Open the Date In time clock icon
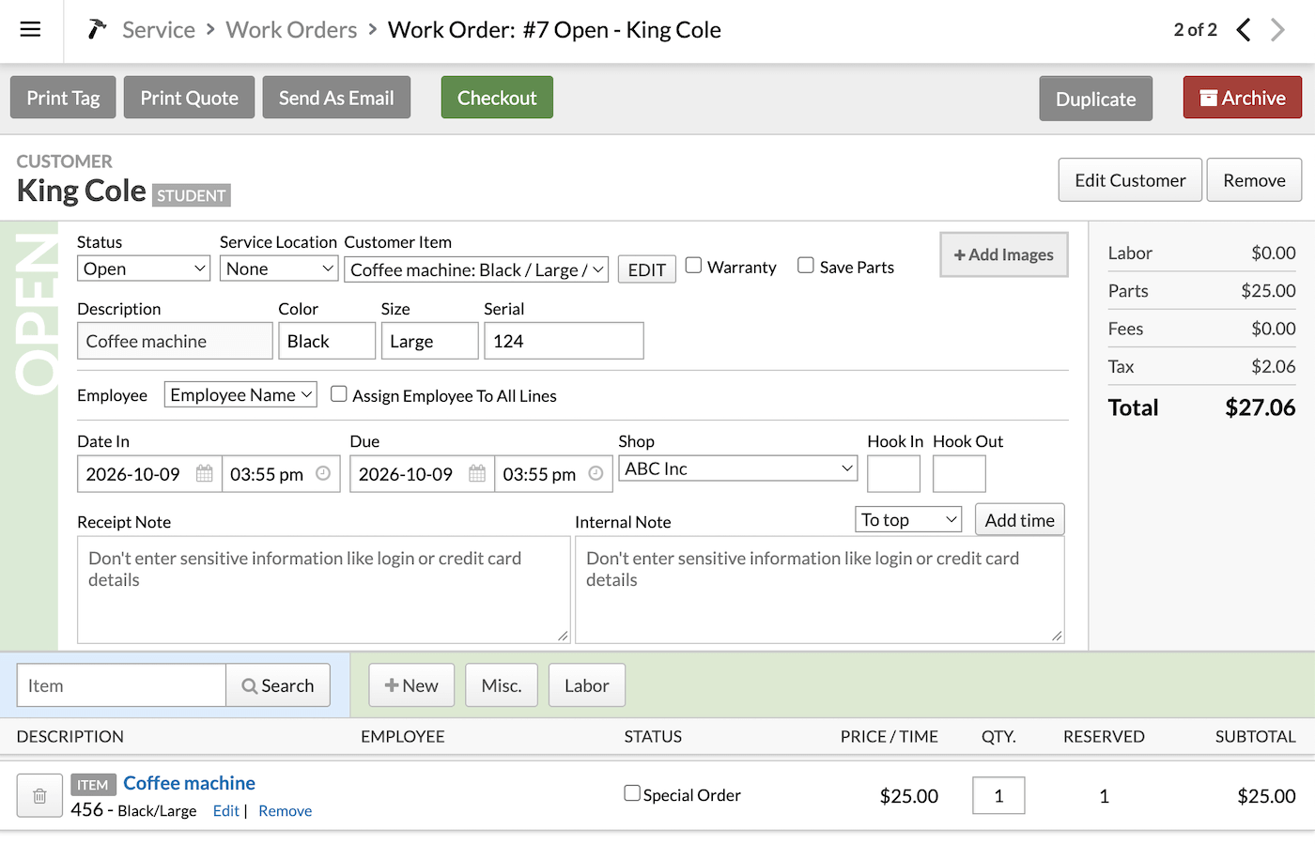 [323, 474]
